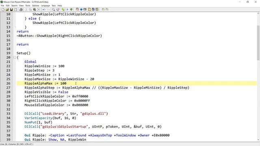260x146 pixels.
Task: Create a new file from toolbar
Action: 3,10
